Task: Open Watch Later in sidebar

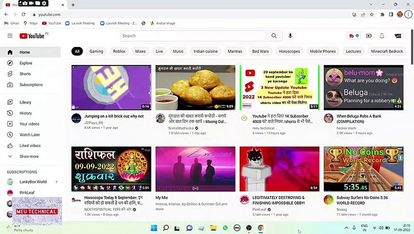Action: 30,135
